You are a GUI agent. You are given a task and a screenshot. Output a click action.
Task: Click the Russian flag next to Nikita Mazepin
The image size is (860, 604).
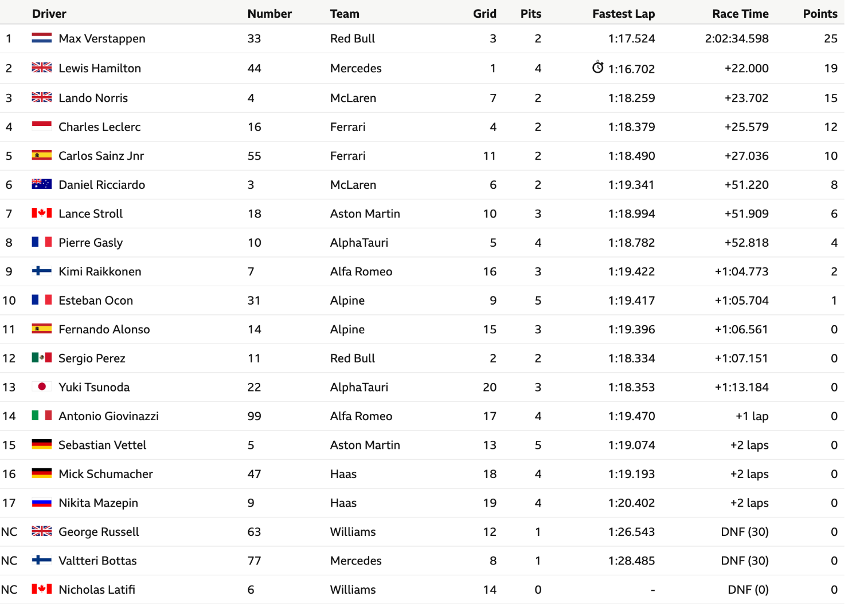[x=42, y=503]
